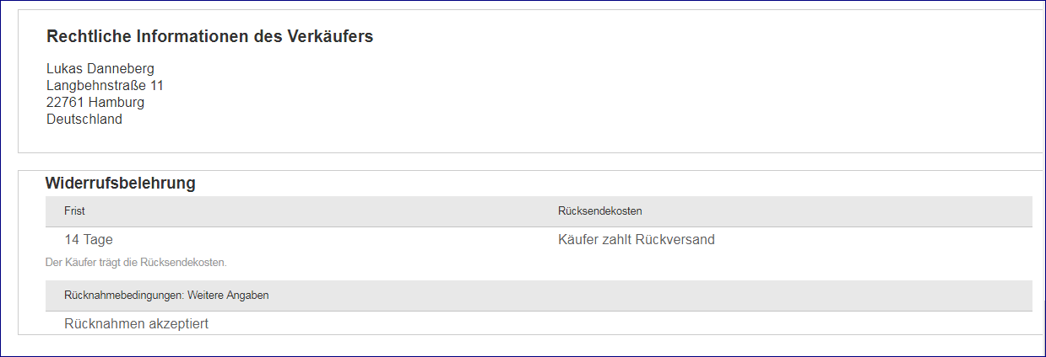1046x357 pixels.
Task: Click the word 'Käufer' in 'Käufer zahlt Rückversand'
Action: (x=578, y=240)
